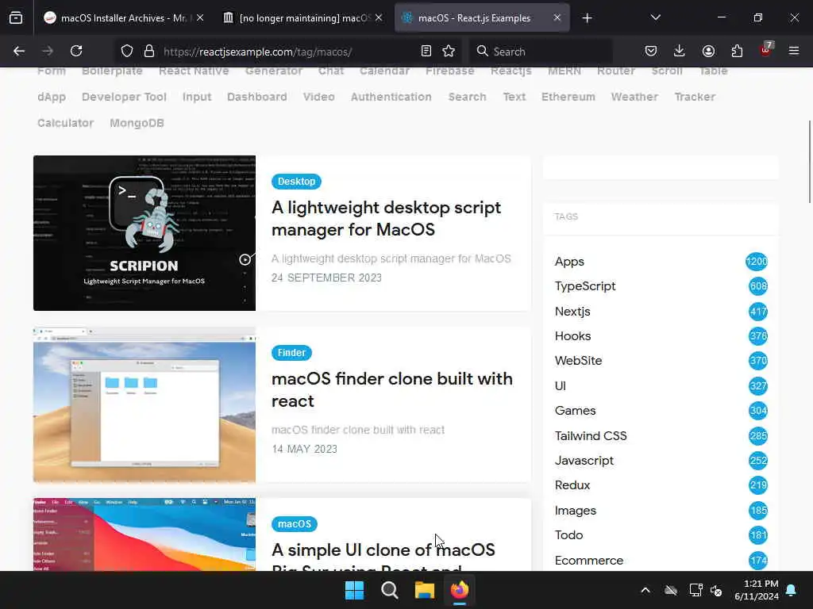The height and width of the screenshot is (609, 813).
Task: Open the Big Sur UI clone thumbnail
Action: tap(144, 534)
